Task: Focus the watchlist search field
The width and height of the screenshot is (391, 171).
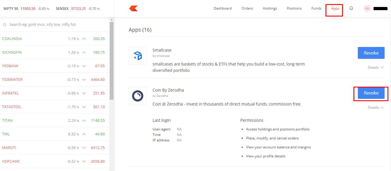Action: click(x=55, y=25)
